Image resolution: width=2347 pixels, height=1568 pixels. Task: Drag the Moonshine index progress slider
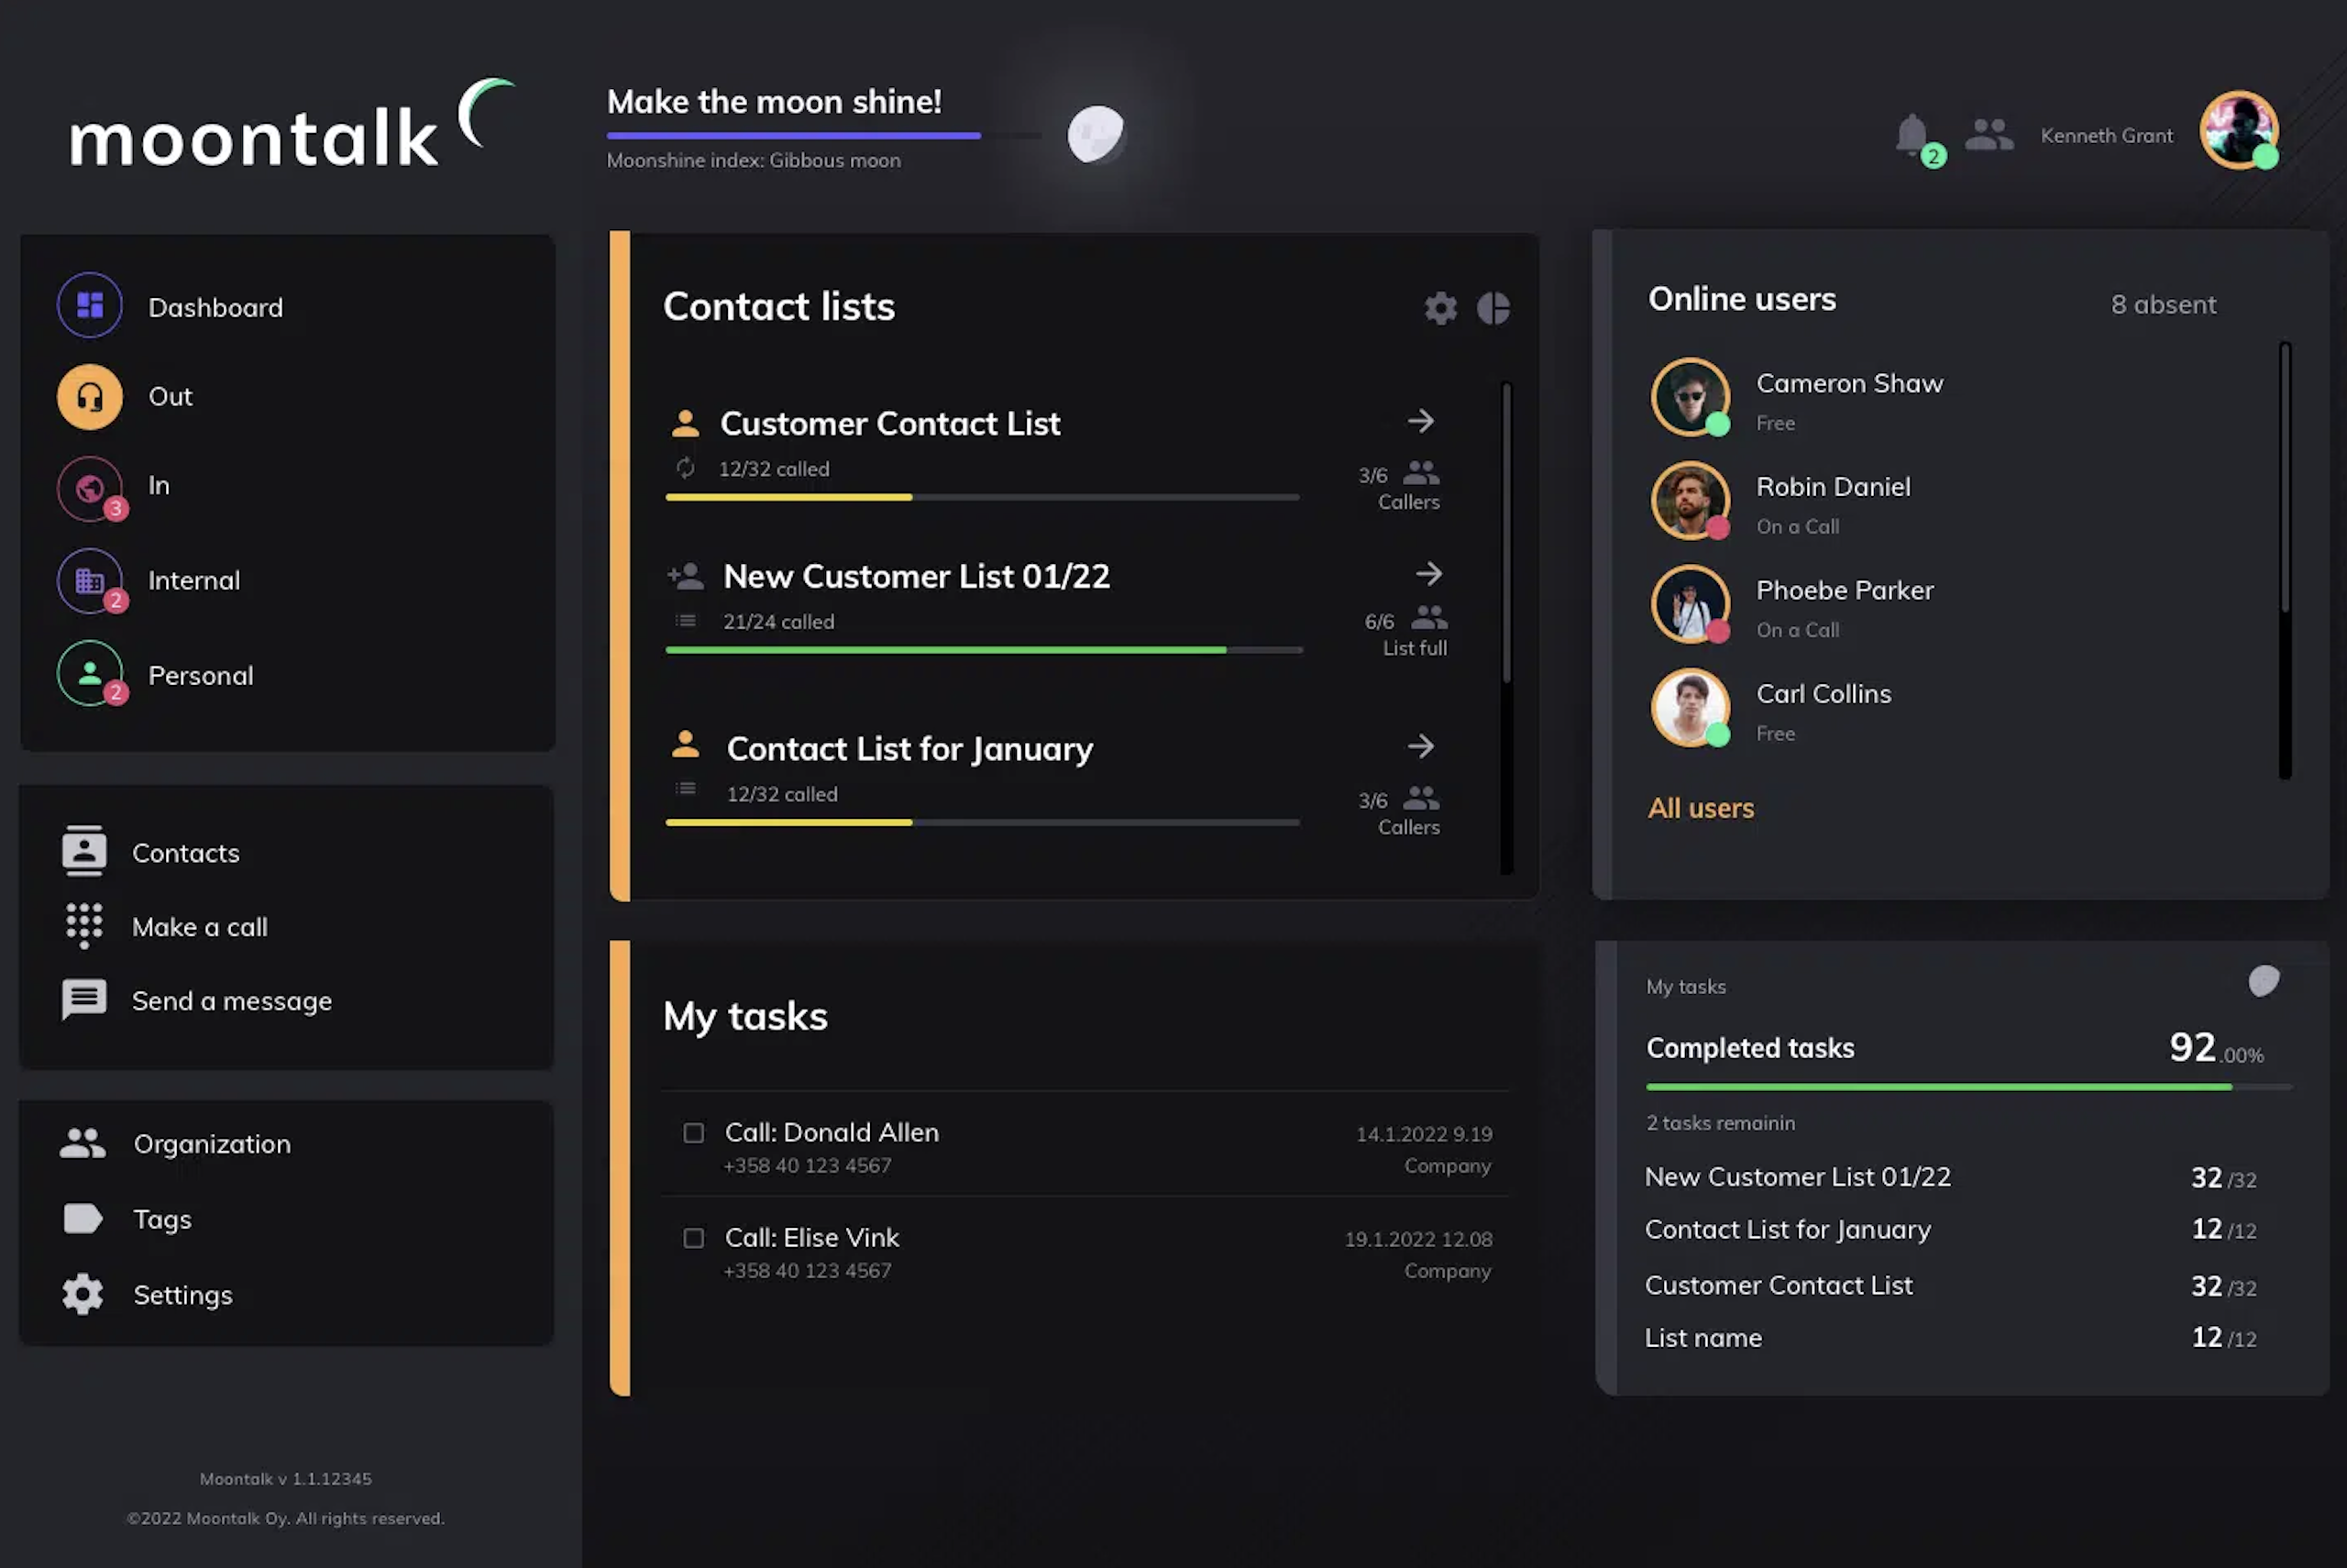click(x=1093, y=127)
